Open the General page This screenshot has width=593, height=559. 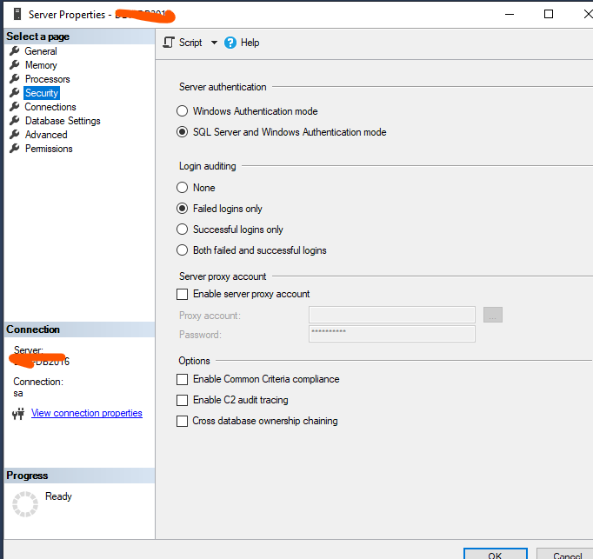[41, 51]
